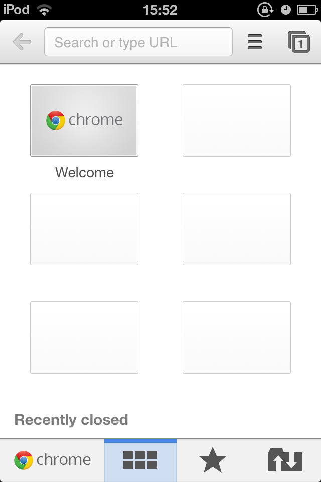The height and width of the screenshot is (482, 321).
Task: Select the Most Visited grid tab
Action: pyautogui.click(x=140, y=460)
